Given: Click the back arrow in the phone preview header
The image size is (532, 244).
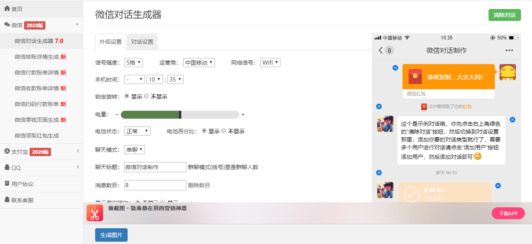Looking at the screenshot, I should (x=381, y=50).
